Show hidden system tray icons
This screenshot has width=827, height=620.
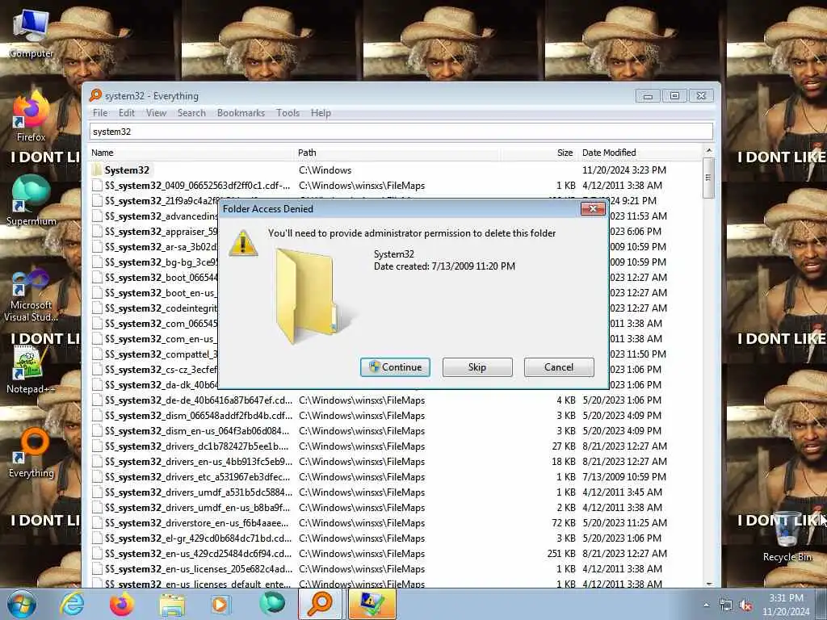click(706, 605)
